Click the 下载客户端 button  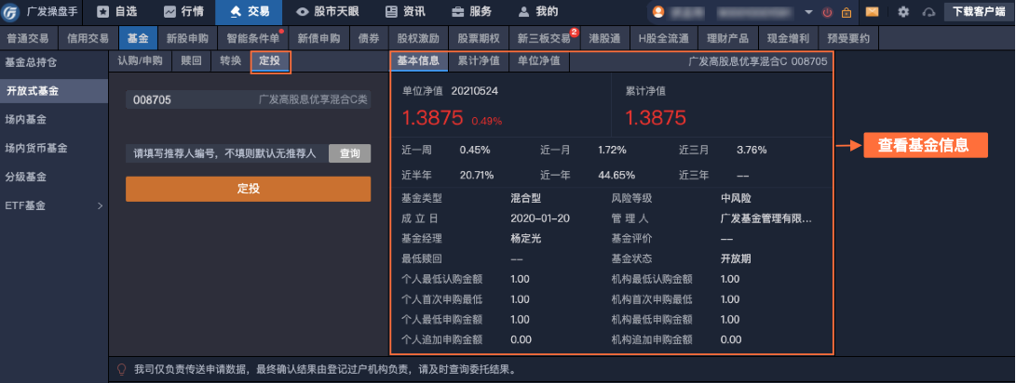979,12
